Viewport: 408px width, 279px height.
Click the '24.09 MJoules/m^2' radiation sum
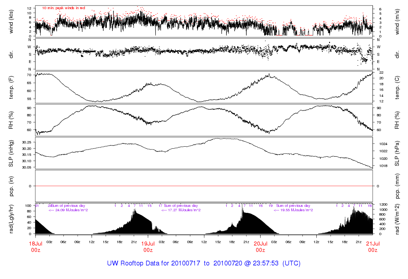(x=72, y=210)
